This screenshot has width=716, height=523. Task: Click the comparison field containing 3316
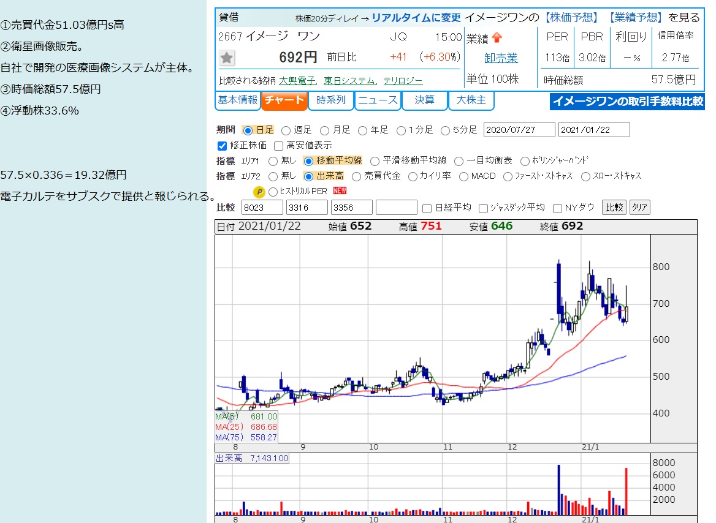point(307,208)
